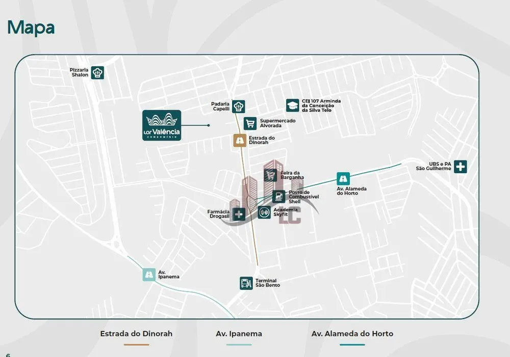The image size is (510, 357).
Task: Click the brown Estrada do Dinorah color line
Action: coord(136,345)
